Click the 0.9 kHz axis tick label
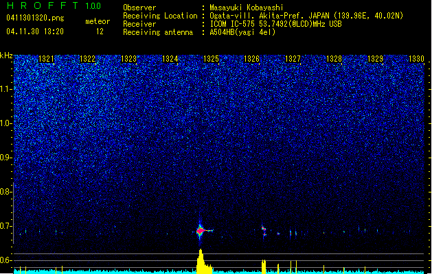432x274 pixels. (5, 158)
